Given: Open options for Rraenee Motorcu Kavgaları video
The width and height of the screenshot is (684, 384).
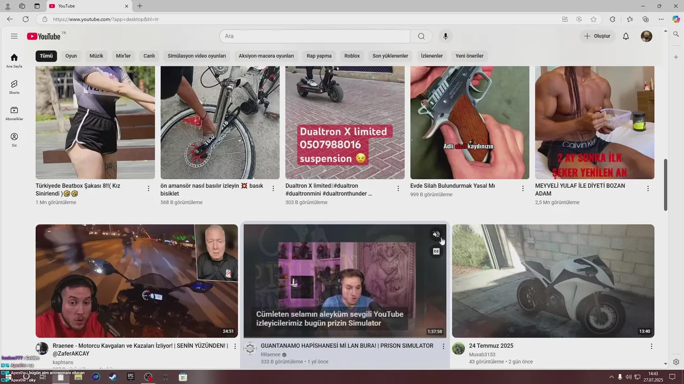Looking at the screenshot, I should [x=235, y=347].
